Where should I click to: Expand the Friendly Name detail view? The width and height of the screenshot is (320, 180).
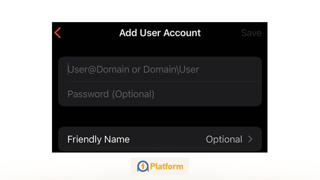pos(160,139)
